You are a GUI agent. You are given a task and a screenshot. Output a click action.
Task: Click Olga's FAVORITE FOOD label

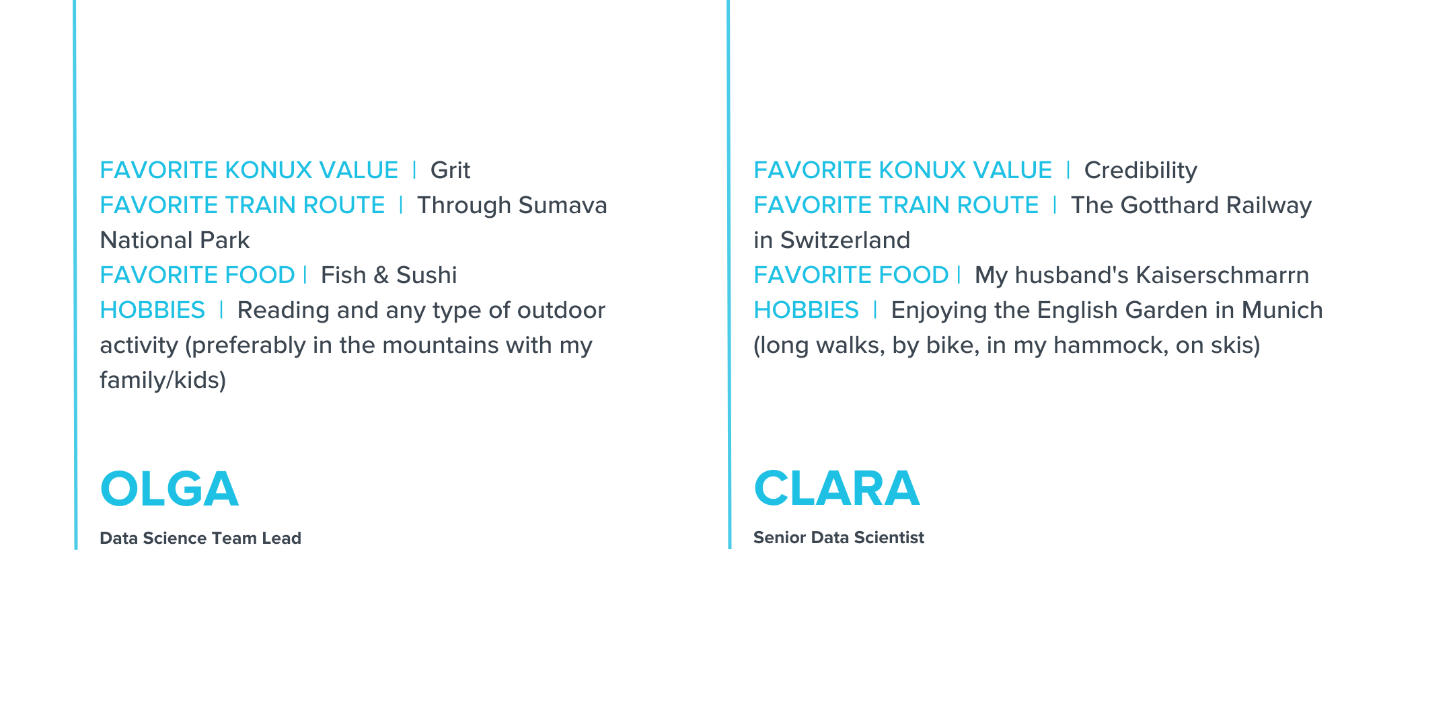pyautogui.click(x=197, y=276)
